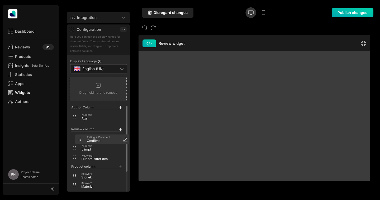This screenshot has width=380, height=200.
Task: Edit the Omdöme field name
Action: tap(125, 139)
